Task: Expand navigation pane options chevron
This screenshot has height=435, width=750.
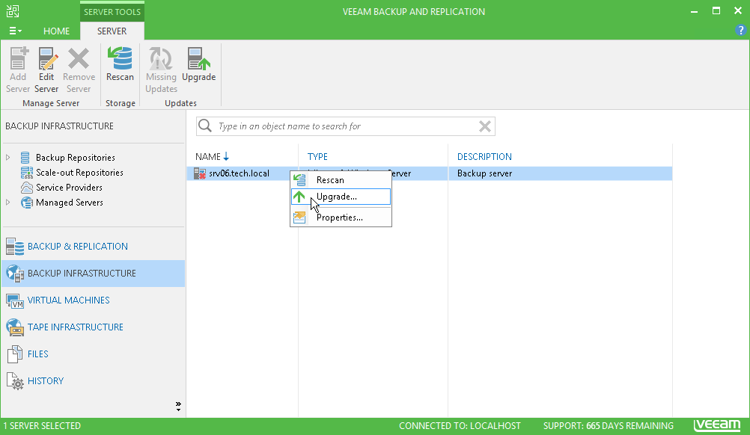Action: pyautogui.click(x=178, y=407)
